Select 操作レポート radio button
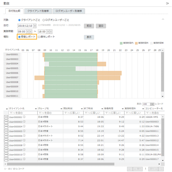 (39, 37)
